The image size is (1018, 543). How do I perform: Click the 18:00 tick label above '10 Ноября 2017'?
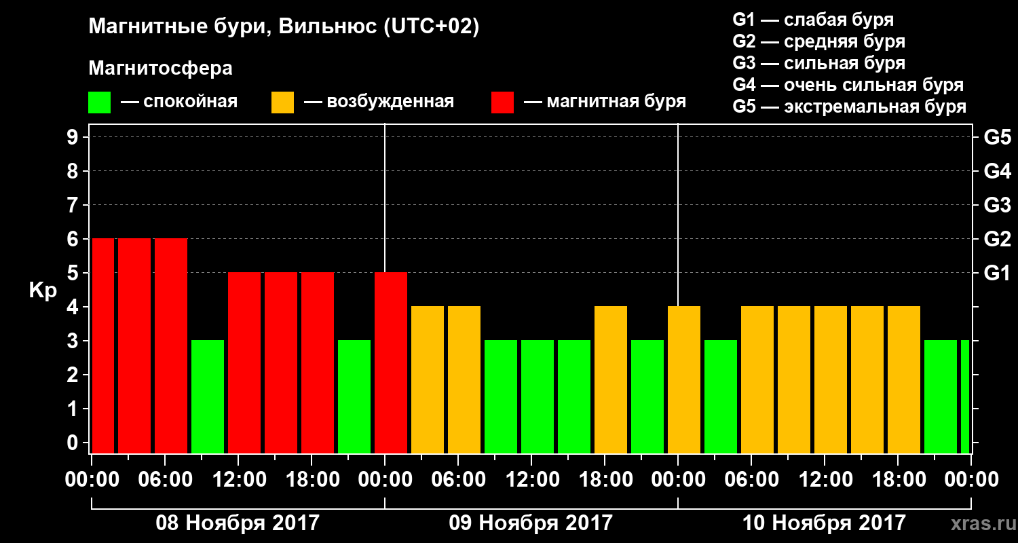898,480
